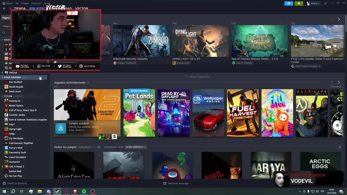This screenshot has height=195, width=347.
Task: Open Fuel Harvest Together cover
Action: pyautogui.click(x=243, y=113)
